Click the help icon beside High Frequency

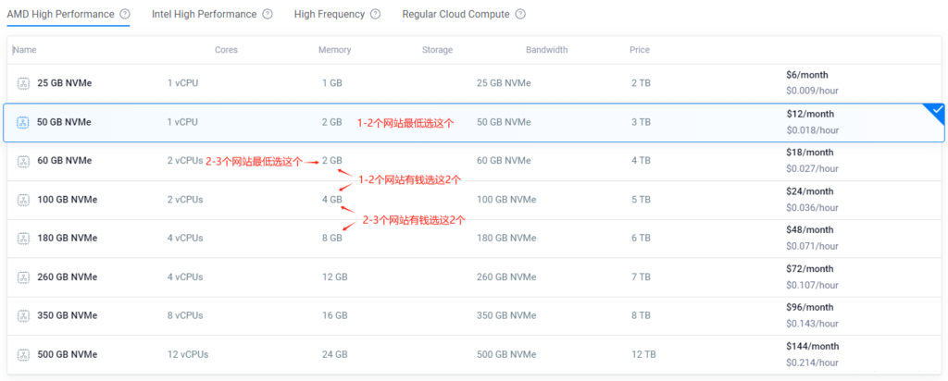click(375, 15)
